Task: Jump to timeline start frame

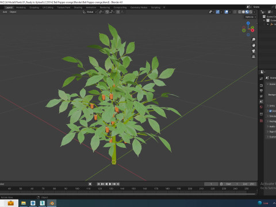Action: (x=98, y=184)
